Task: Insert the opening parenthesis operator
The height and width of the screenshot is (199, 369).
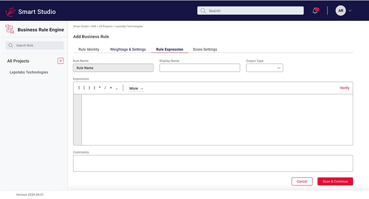Action: click(x=84, y=88)
